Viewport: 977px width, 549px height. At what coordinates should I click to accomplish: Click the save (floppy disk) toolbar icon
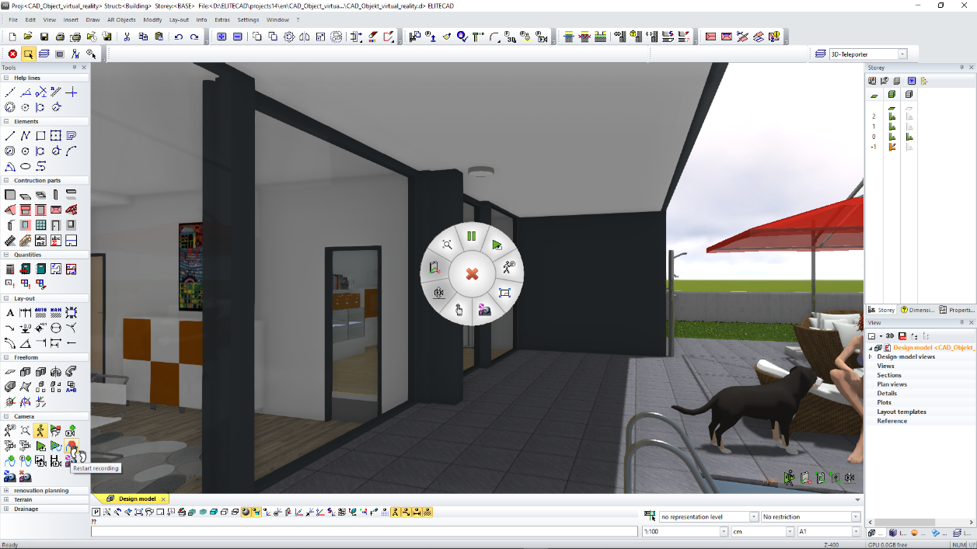[44, 36]
